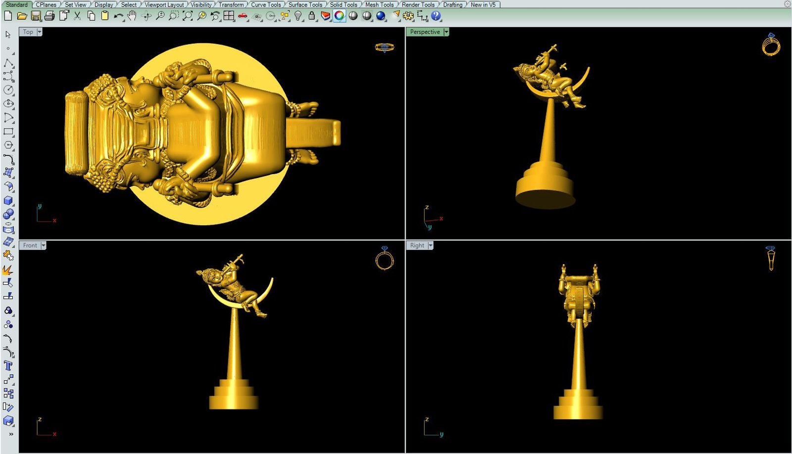Click the Zoom Extents icon

point(188,16)
